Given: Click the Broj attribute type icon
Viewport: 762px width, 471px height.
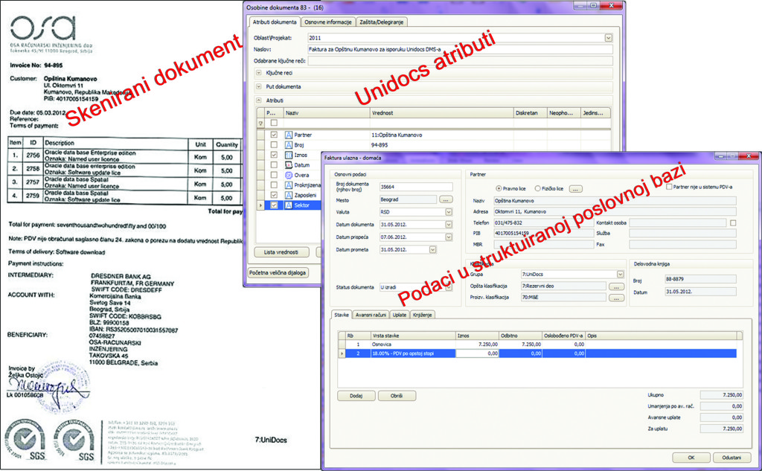Looking at the screenshot, I should [289, 145].
